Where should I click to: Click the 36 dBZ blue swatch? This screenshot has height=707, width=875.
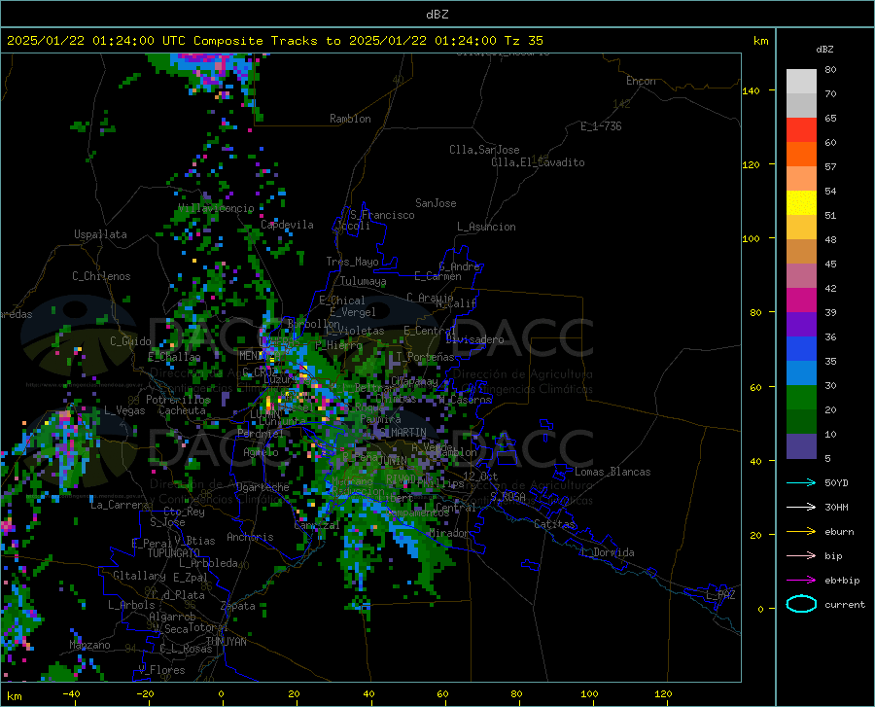801,349
